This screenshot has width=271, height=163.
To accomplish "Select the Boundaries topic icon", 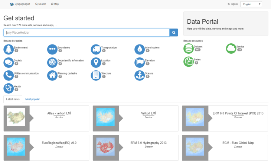I will pos(52,49).
